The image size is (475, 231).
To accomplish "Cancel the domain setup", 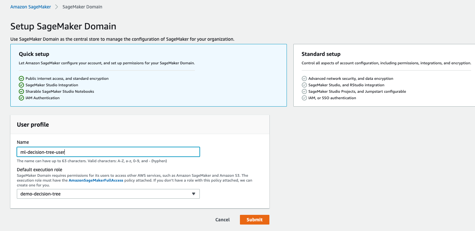I will click(x=222, y=219).
